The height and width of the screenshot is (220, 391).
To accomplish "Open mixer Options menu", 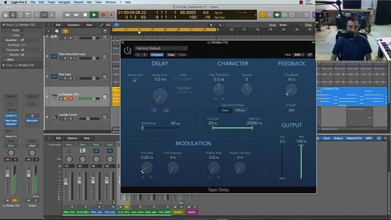I will point(73,138).
